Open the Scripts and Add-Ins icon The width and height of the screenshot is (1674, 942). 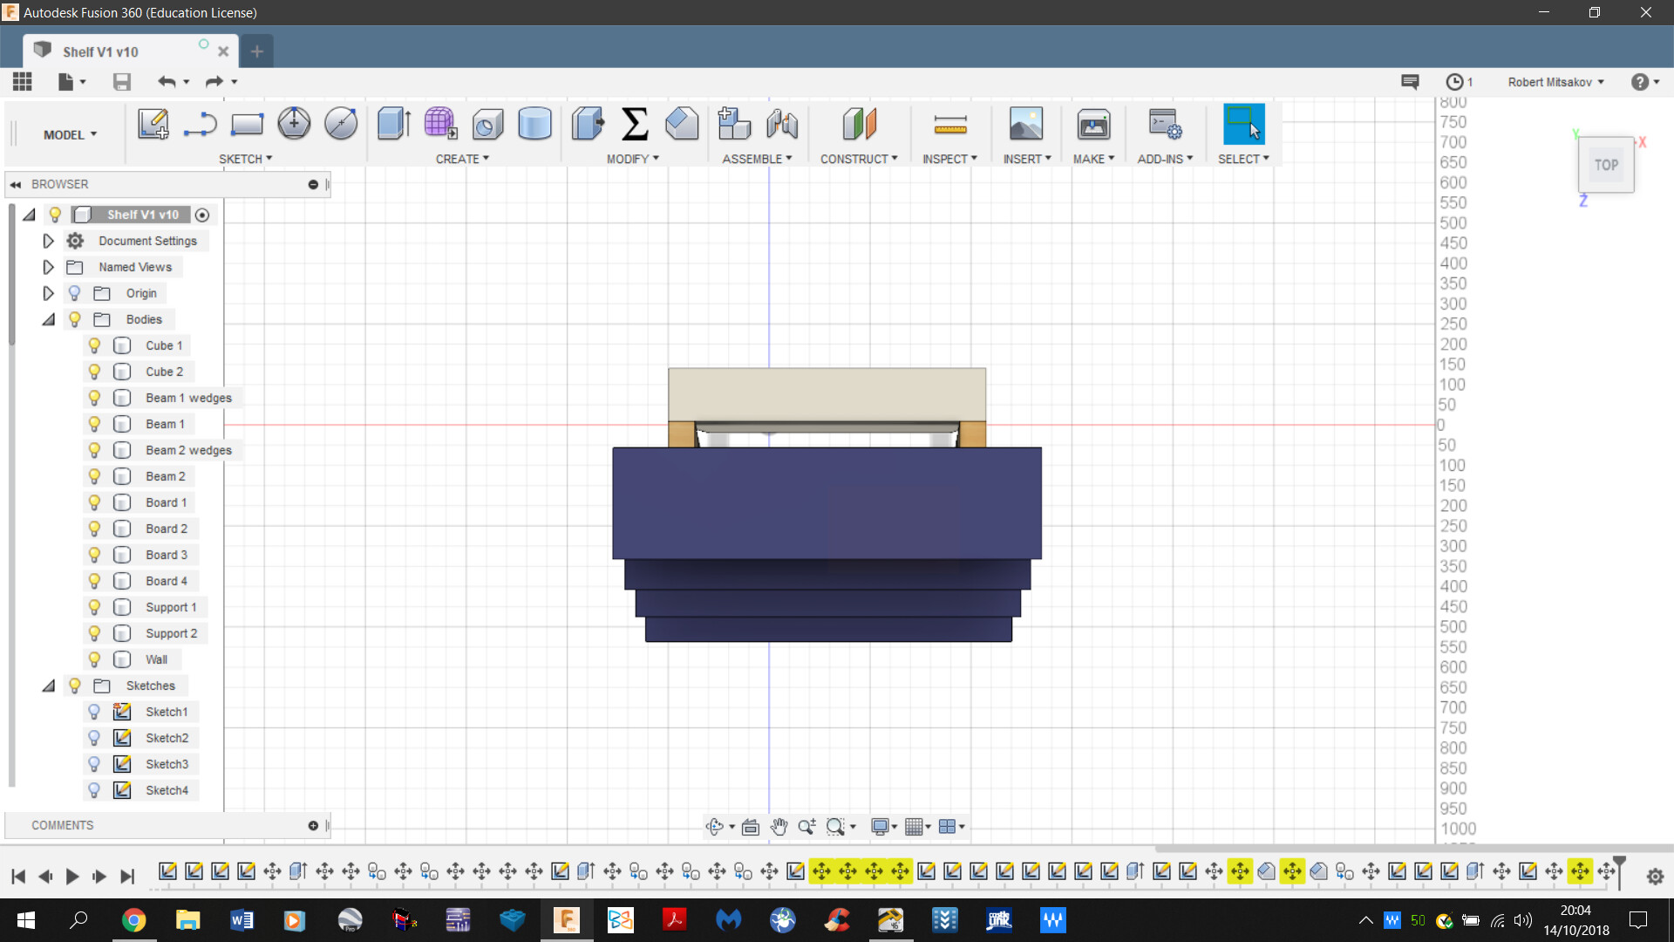(x=1166, y=124)
